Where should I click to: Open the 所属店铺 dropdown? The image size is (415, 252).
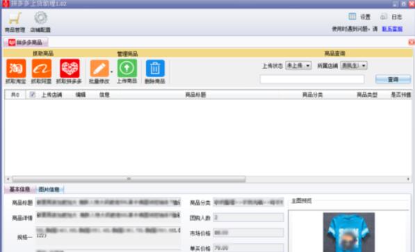pyautogui.click(x=354, y=65)
